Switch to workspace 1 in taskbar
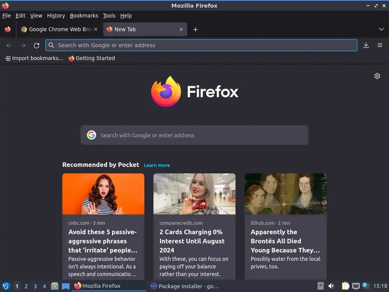This screenshot has height=292, width=389. coord(17,286)
